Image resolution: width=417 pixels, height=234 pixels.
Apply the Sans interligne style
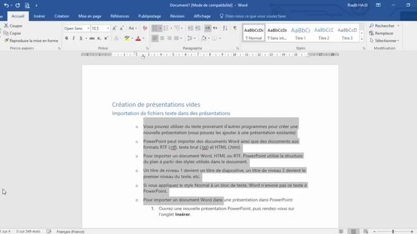pos(277,33)
